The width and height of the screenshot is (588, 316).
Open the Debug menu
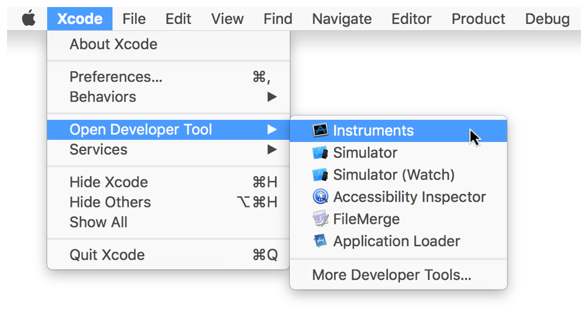547,19
